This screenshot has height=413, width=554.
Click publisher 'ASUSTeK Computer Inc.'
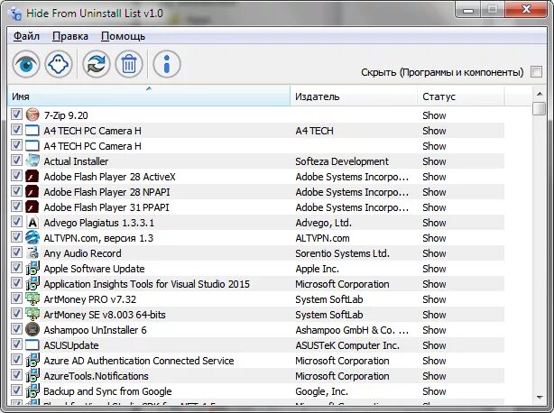[x=347, y=345]
